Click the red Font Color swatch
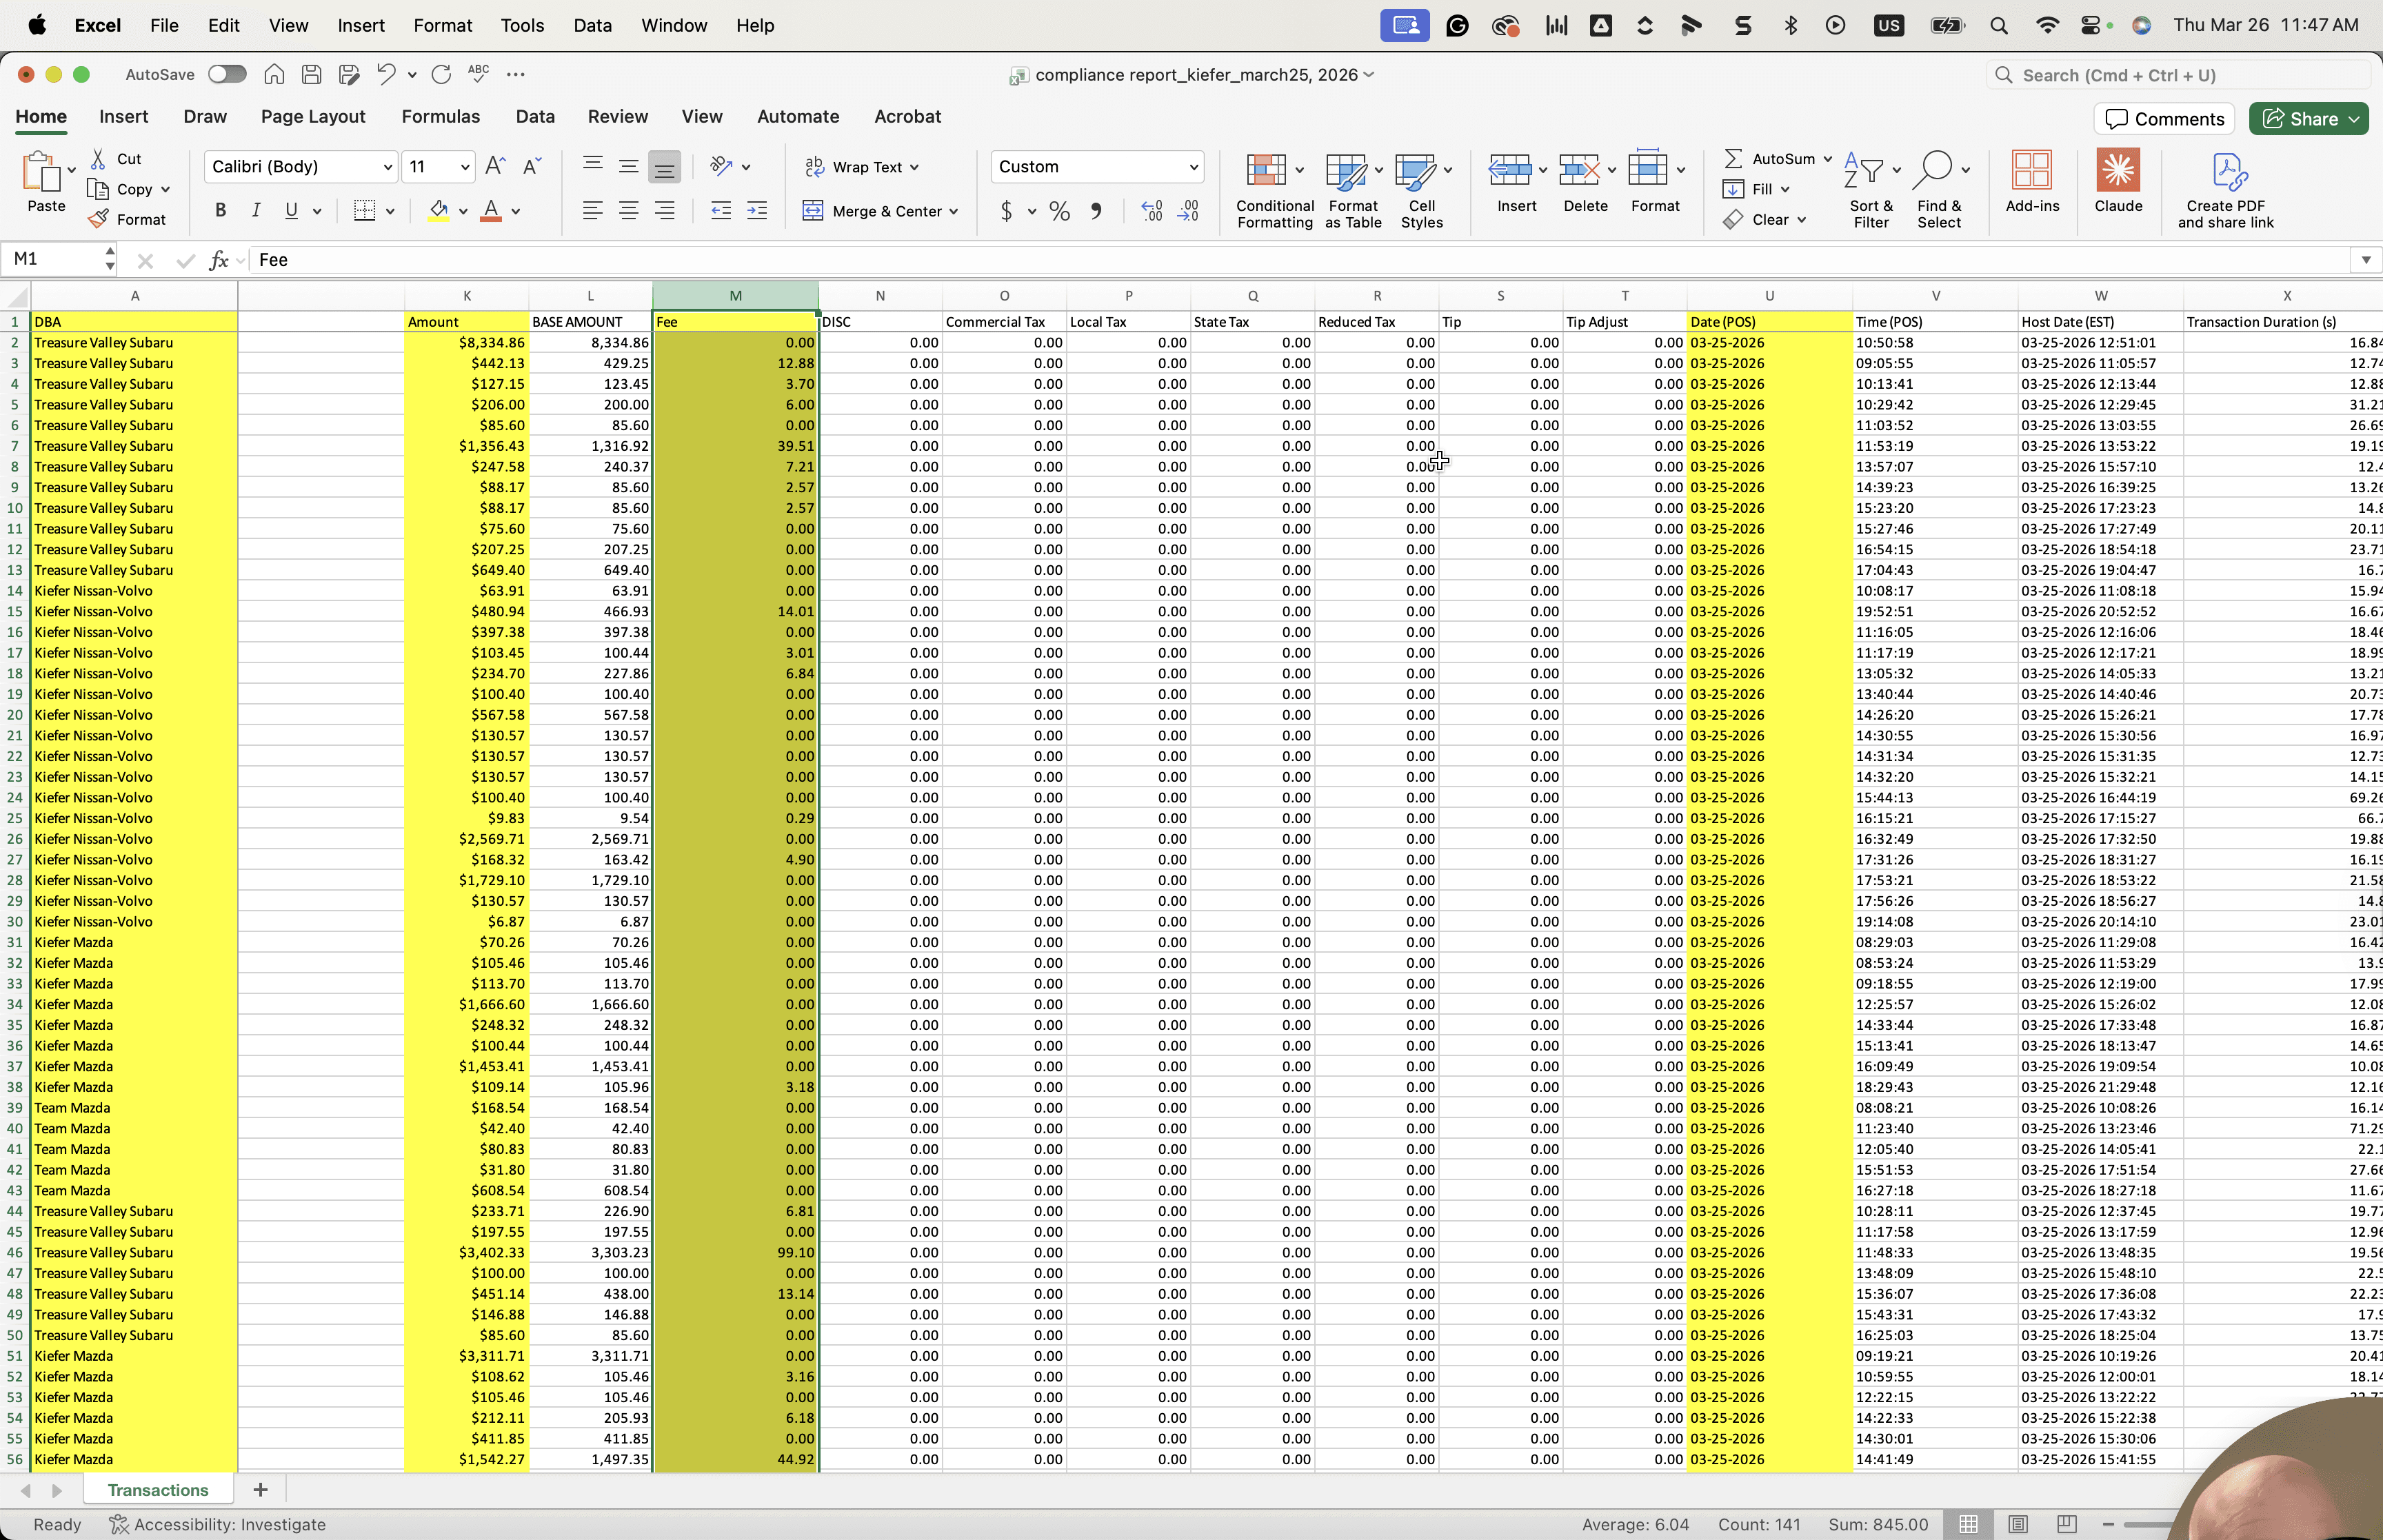Viewport: 2383px width, 1540px height. tap(491, 211)
